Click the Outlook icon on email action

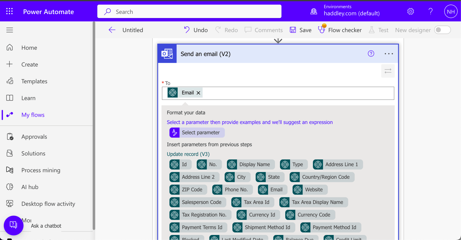[167, 54]
